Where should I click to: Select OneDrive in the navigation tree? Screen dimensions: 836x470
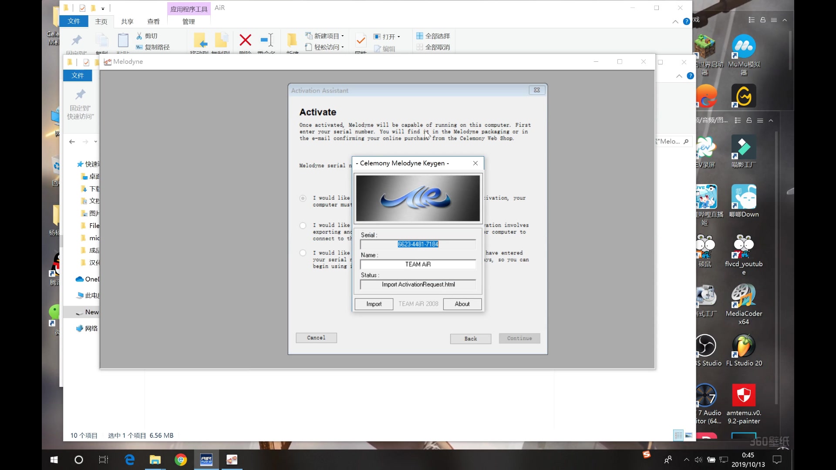(x=88, y=279)
